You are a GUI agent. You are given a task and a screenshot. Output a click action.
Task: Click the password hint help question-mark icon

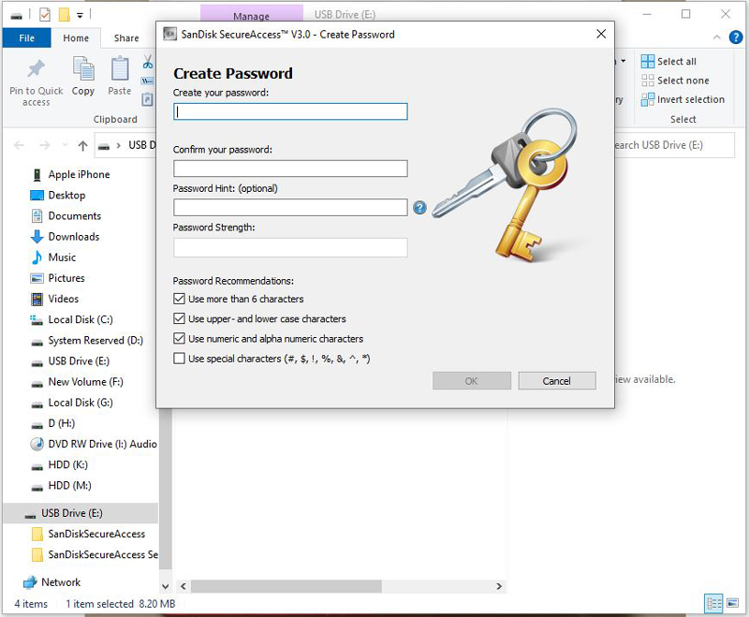pyautogui.click(x=419, y=208)
